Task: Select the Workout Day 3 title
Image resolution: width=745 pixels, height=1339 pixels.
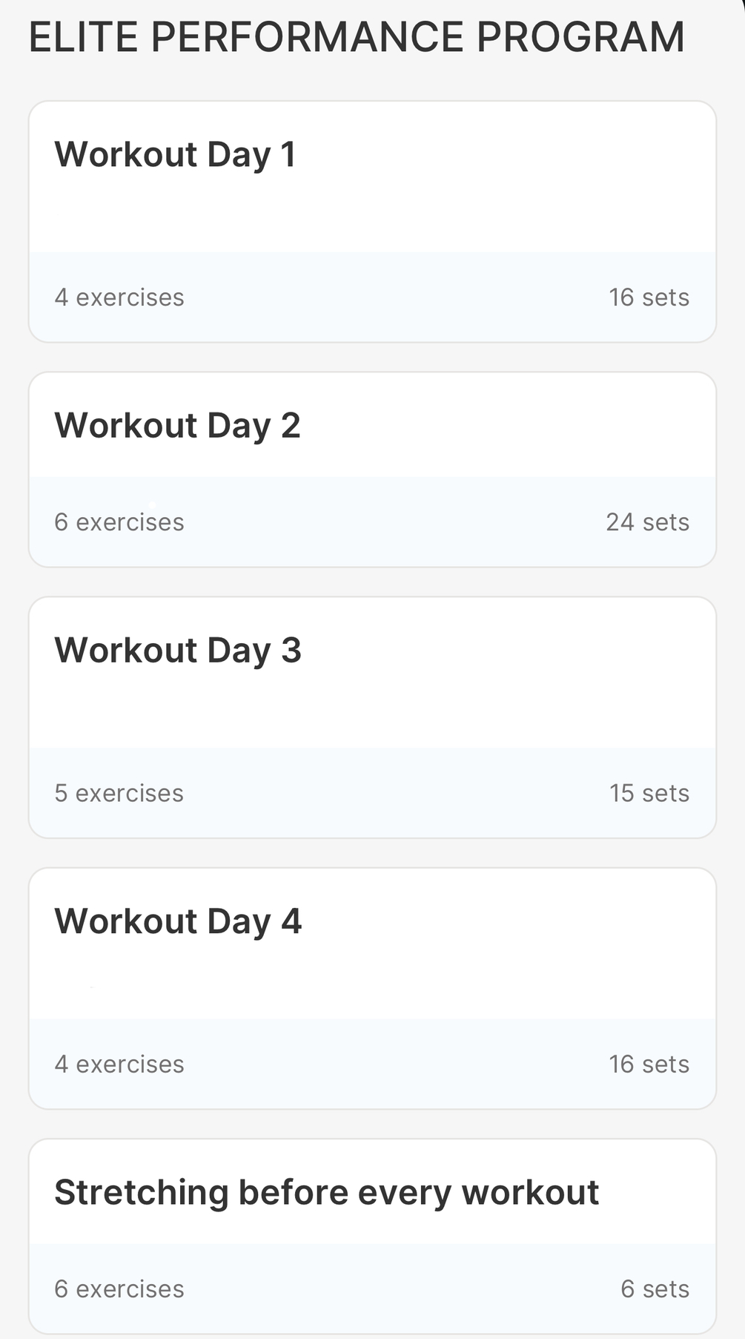Action: tap(178, 651)
